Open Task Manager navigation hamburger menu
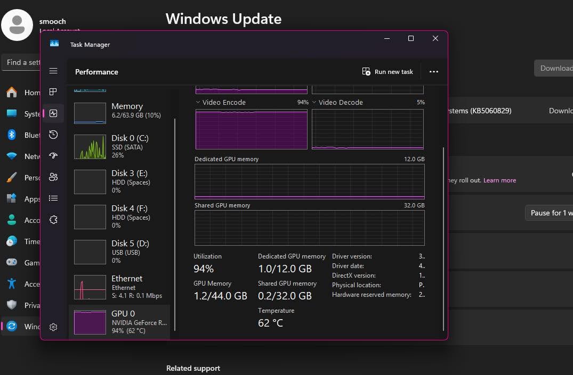 click(x=53, y=71)
